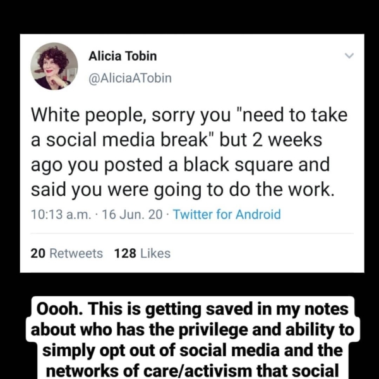Open the Alicia Tobin display name
Image resolution: width=379 pixels, height=379 pixels.
click(123, 56)
